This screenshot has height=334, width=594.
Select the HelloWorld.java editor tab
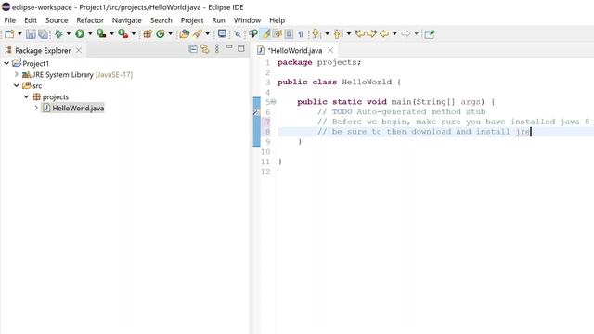tap(295, 50)
